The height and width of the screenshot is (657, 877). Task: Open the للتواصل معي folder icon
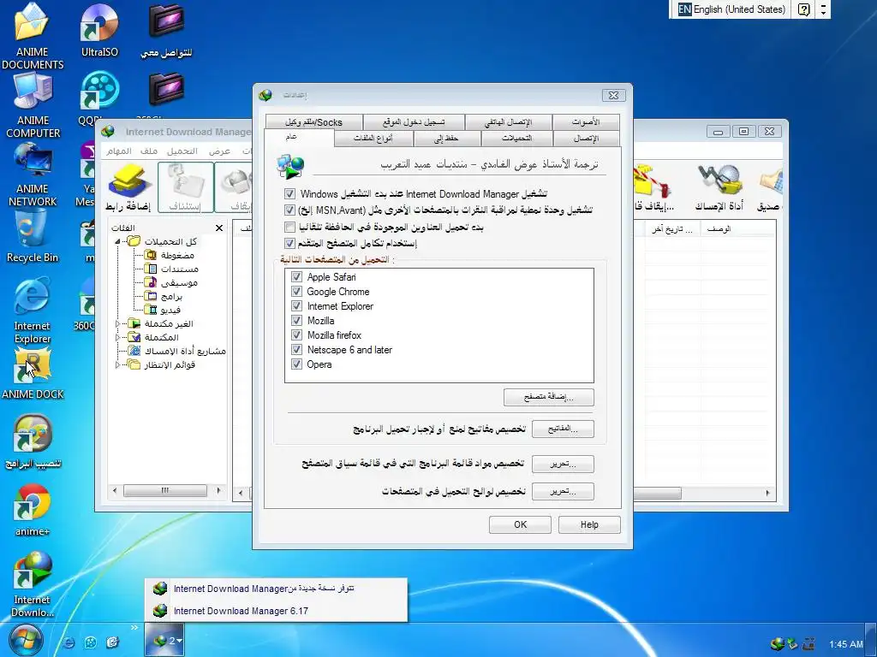(x=167, y=22)
